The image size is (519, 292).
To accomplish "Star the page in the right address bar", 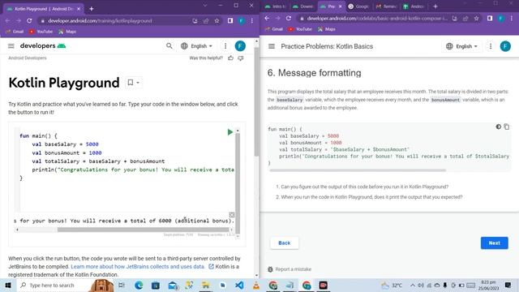I will click(x=476, y=19).
